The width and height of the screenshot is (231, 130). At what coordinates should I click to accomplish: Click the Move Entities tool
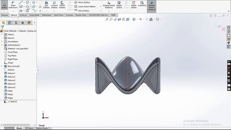tap(82, 11)
